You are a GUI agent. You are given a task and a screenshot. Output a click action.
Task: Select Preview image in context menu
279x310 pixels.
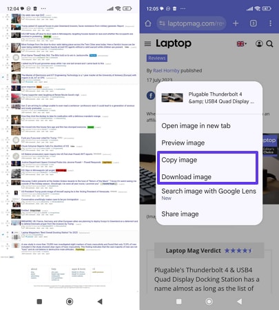183,143
